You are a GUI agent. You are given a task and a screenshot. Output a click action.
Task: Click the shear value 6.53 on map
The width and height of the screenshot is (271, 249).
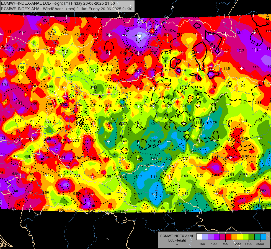(x=200, y=158)
